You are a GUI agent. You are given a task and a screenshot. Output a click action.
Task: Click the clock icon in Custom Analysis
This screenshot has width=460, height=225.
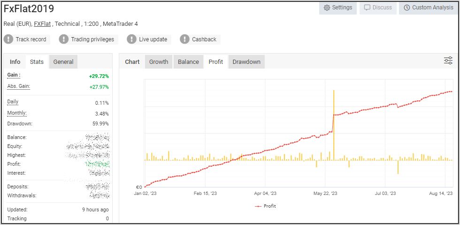click(406, 8)
